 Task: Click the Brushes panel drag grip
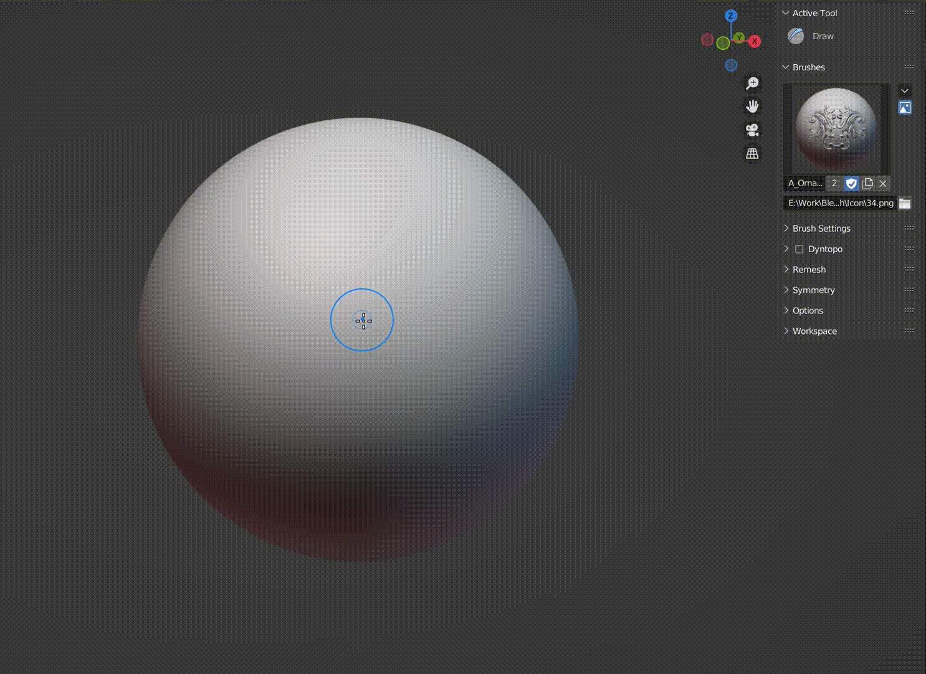pyautogui.click(x=909, y=67)
